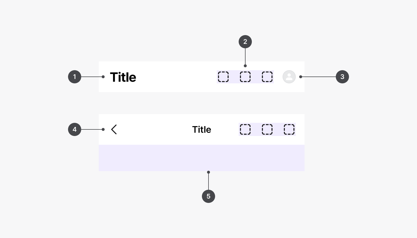Select middle dashed action icon in lower bar
Screen dimensions: 417x238
pos(267,129)
